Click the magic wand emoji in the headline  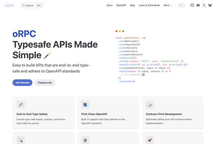coord(48,55)
